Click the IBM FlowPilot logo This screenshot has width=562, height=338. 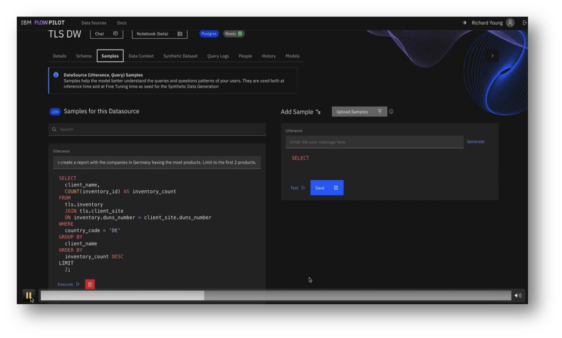pyautogui.click(x=43, y=22)
